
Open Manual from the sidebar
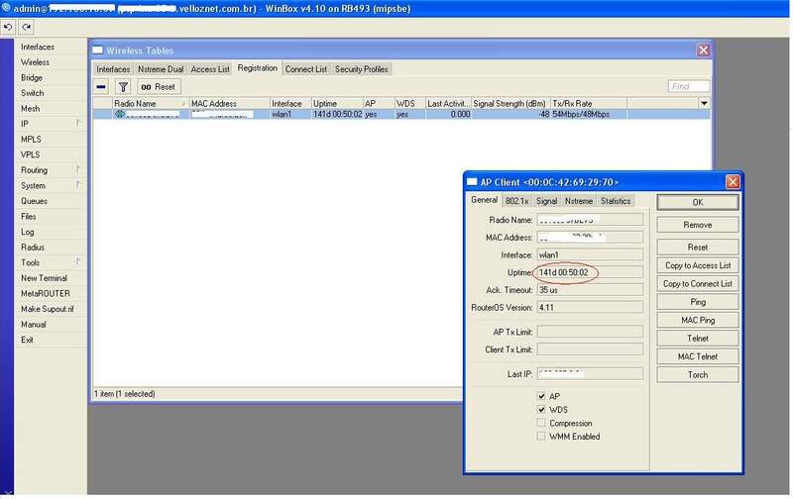pyautogui.click(x=34, y=324)
